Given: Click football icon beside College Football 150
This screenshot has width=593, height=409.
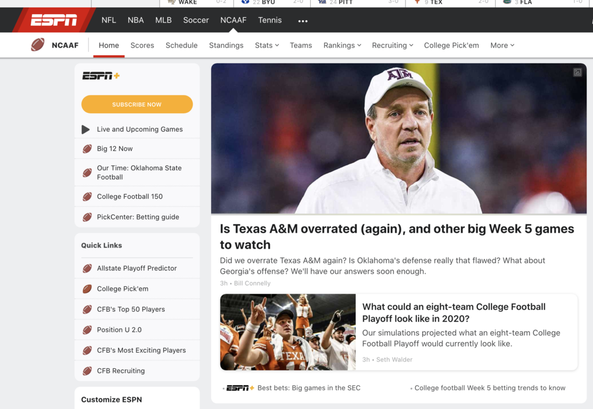Looking at the screenshot, I should coord(87,196).
